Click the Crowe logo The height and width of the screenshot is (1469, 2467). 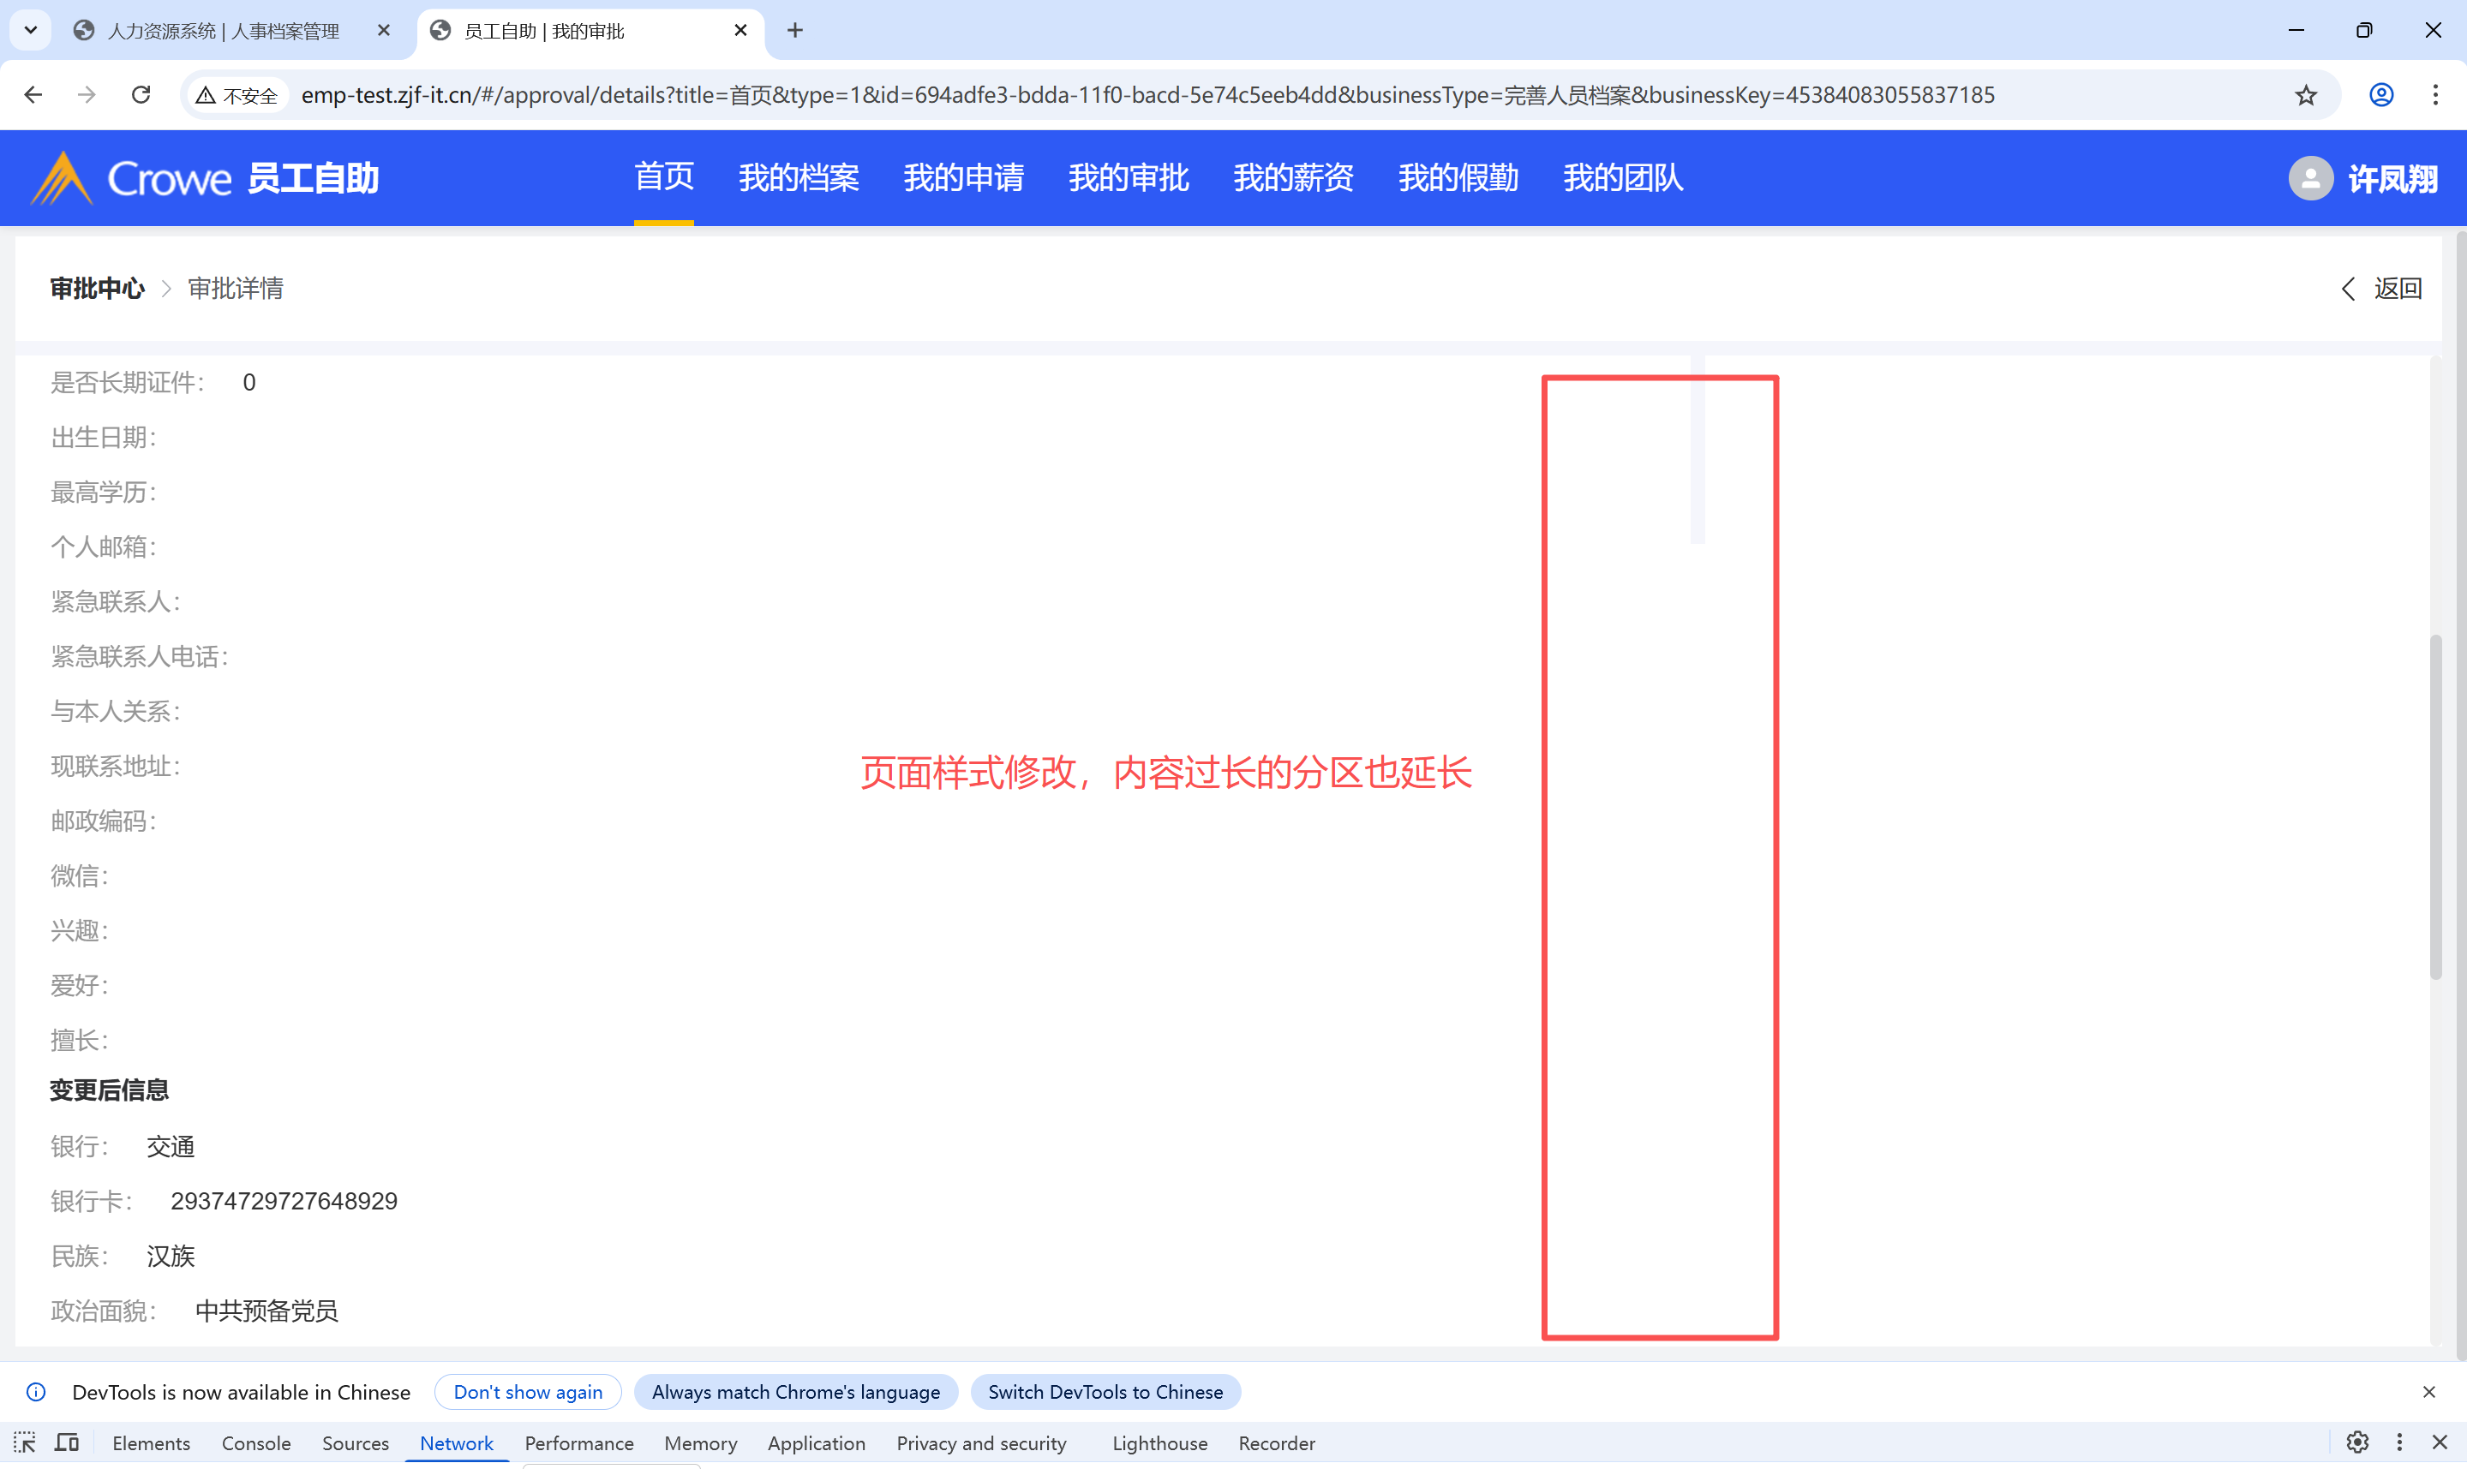click(x=130, y=178)
